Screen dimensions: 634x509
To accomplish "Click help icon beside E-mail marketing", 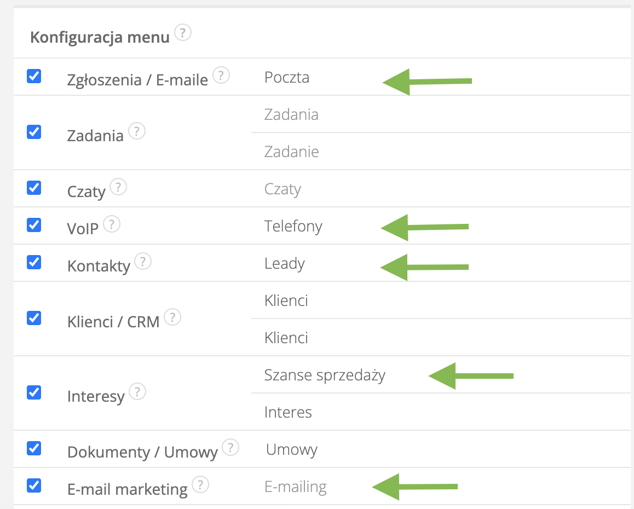I will point(201,485).
